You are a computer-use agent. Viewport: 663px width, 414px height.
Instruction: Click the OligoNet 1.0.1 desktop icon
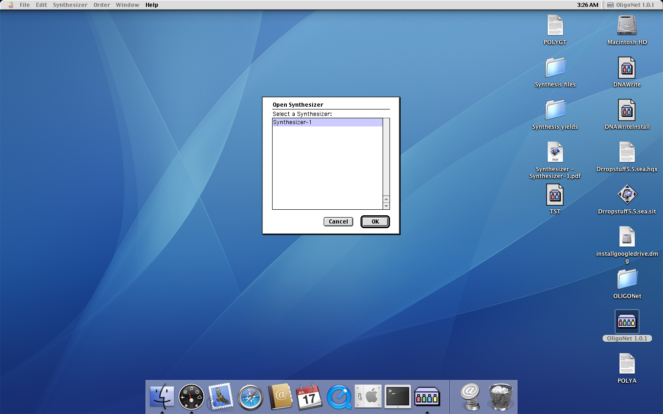(x=627, y=322)
